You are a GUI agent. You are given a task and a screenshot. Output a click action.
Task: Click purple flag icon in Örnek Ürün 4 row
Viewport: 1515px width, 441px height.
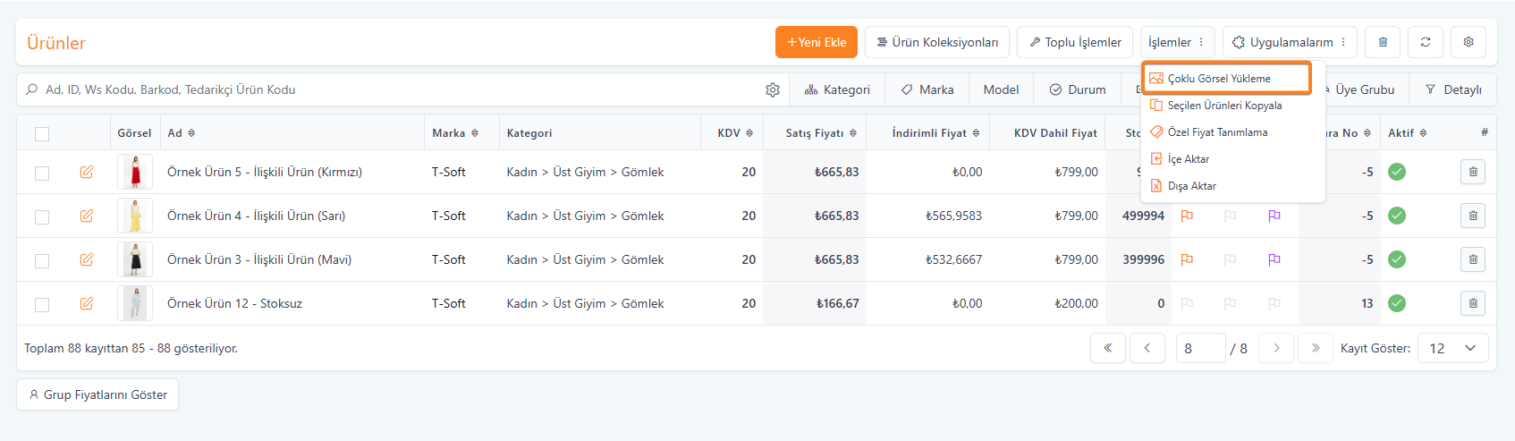tap(1274, 216)
